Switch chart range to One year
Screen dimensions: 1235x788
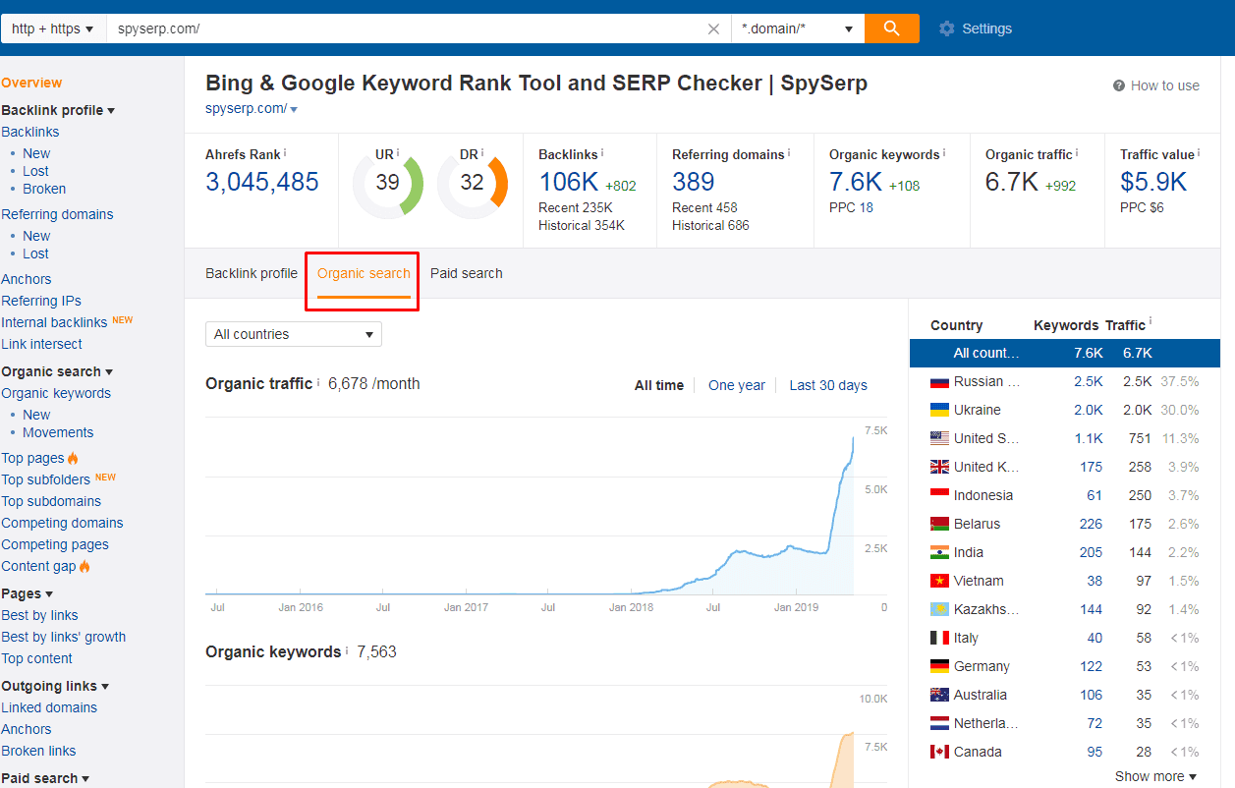point(737,385)
